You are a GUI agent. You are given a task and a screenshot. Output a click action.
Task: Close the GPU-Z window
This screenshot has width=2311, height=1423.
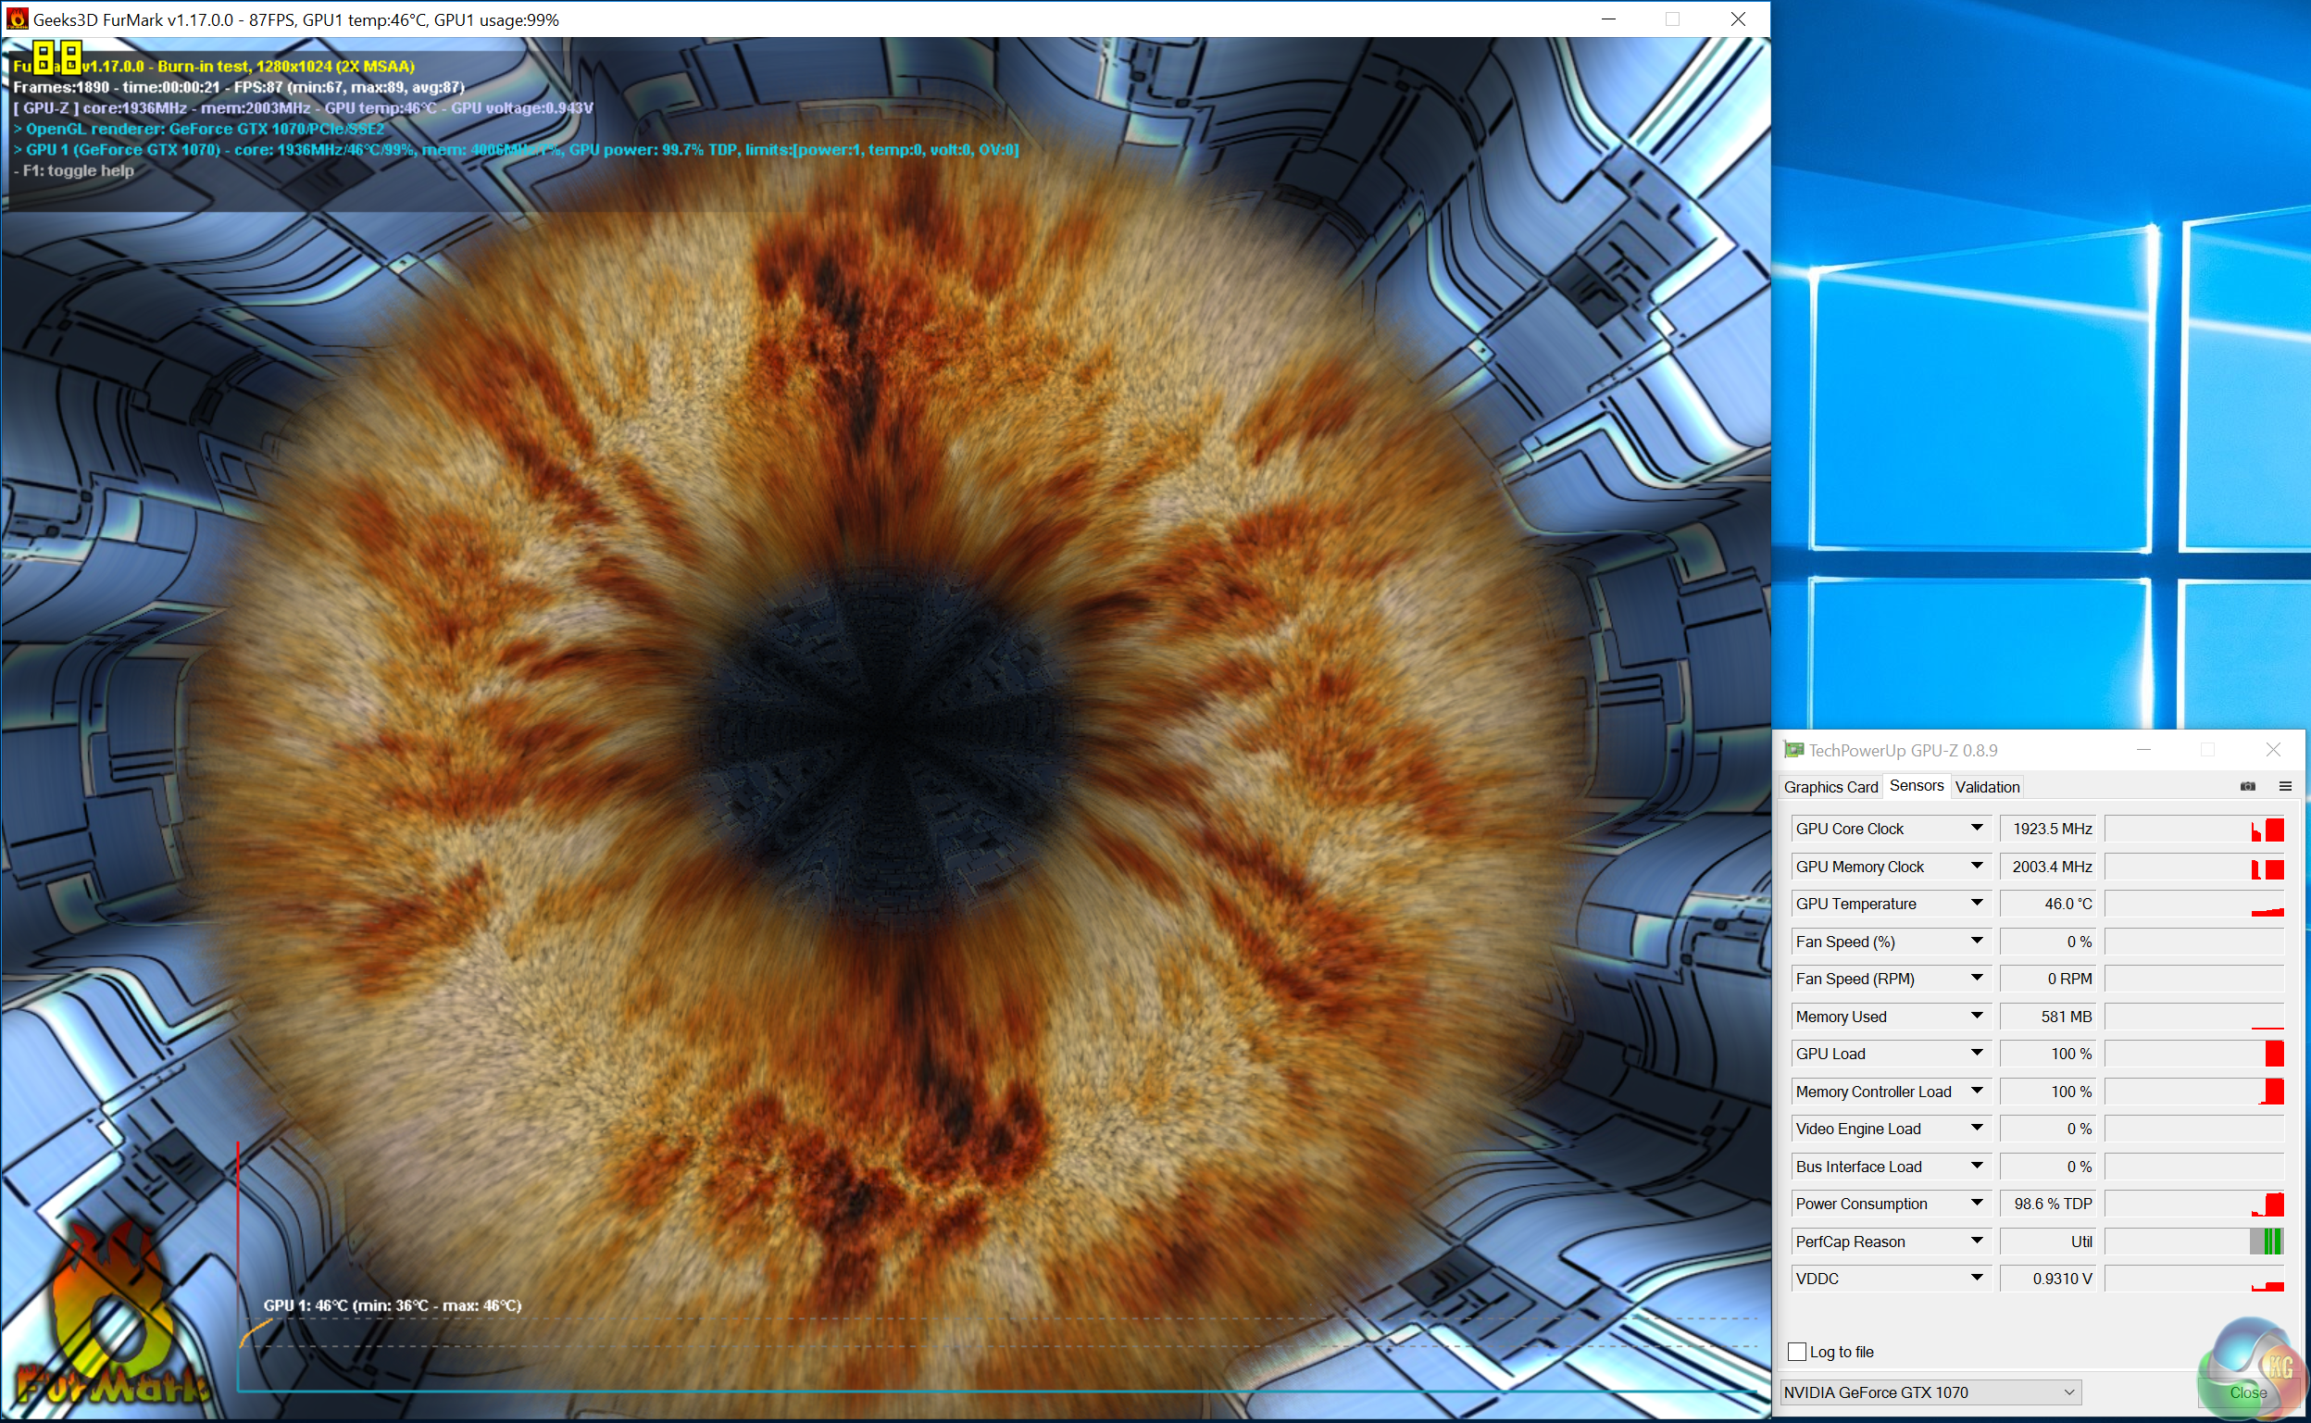point(2273,749)
